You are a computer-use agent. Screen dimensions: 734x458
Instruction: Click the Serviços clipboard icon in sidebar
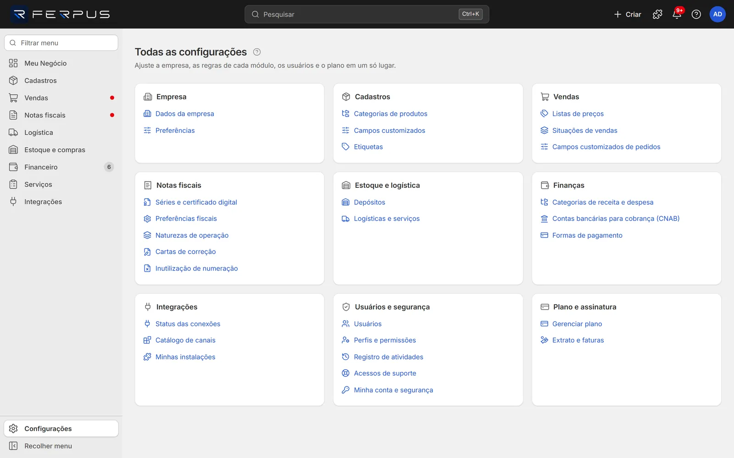(x=13, y=185)
